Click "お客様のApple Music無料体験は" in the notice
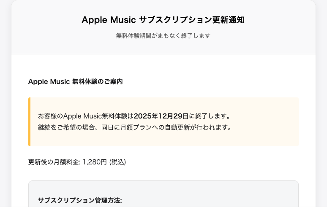The image size is (327, 207). point(85,116)
